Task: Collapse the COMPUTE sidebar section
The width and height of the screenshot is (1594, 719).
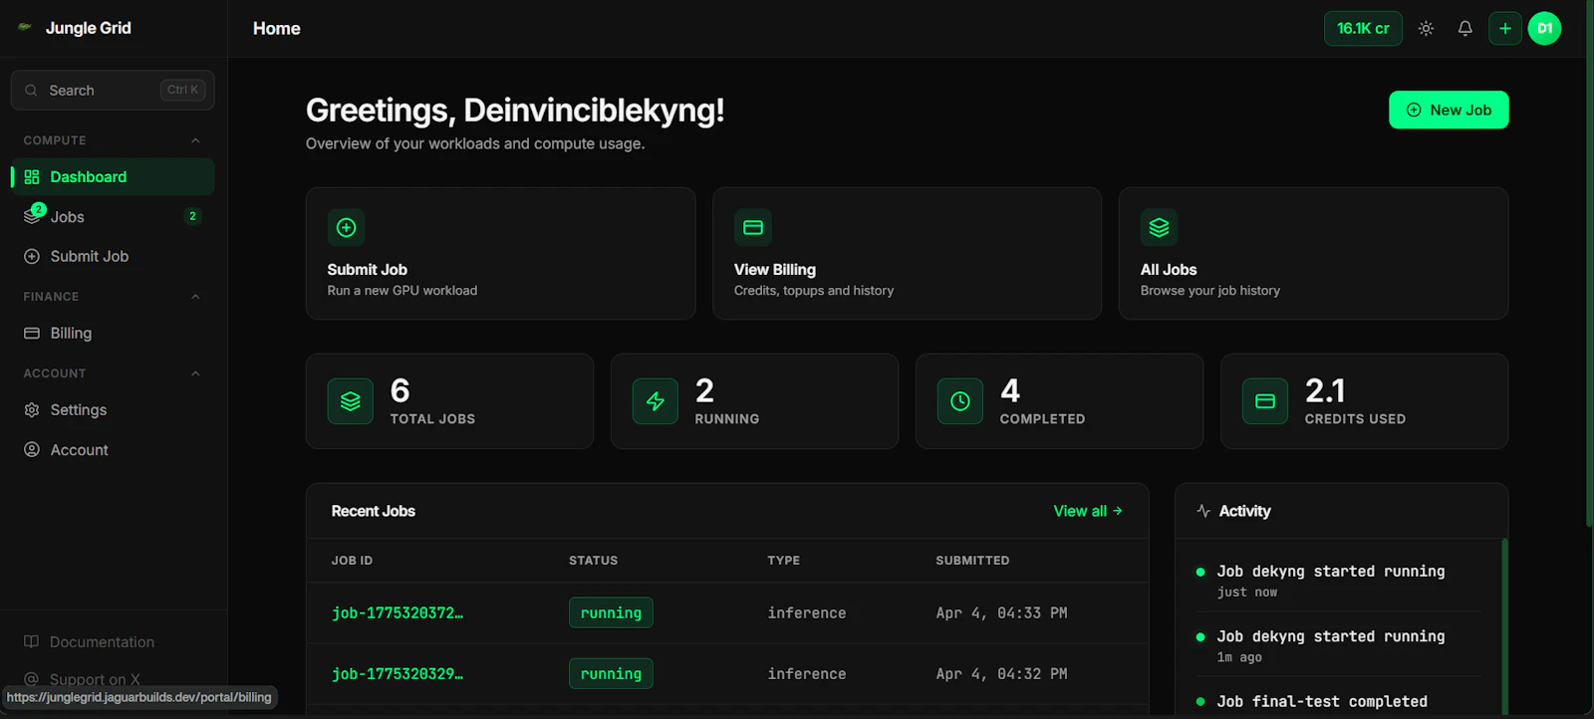Action: pos(195,140)
